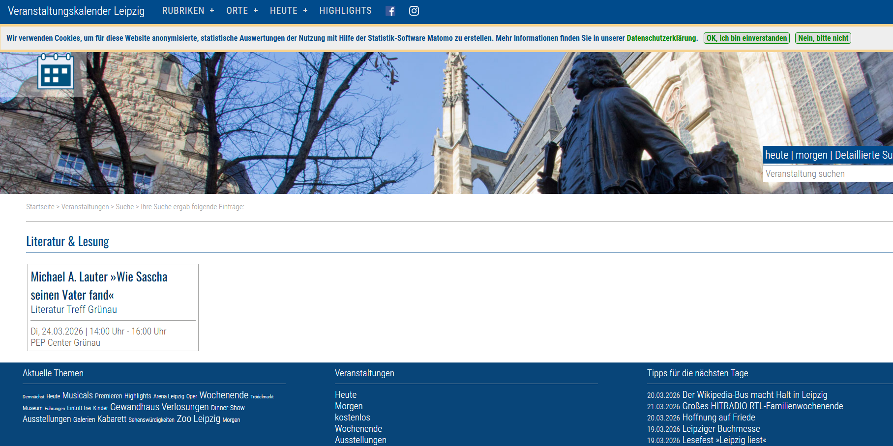Open the Zoo Leipzig topic tag
Image resolution: width=893 pixels, height=446 pixels.
(198, 419)
